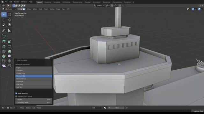
Task: Select the Rip Region tool
Action: coord(9,66)
